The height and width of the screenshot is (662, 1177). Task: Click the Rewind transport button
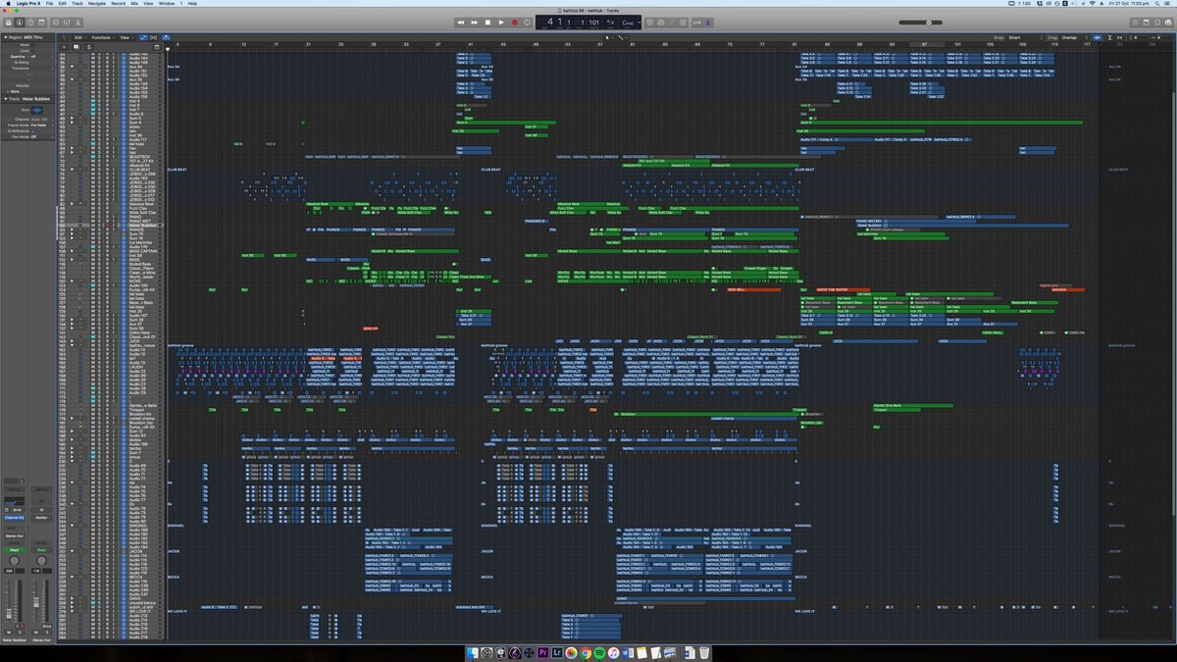coord(462,22)
